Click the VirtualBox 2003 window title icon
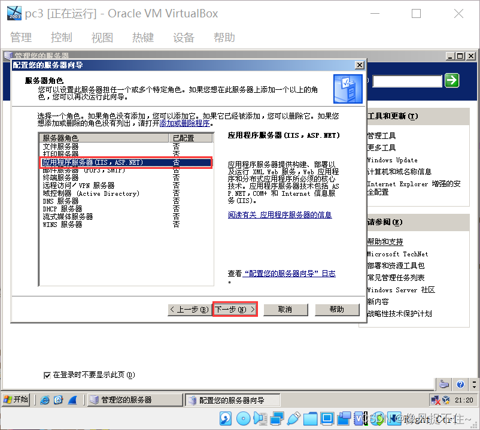The height and width of the screenshot is (430, 480). [14, 13]
